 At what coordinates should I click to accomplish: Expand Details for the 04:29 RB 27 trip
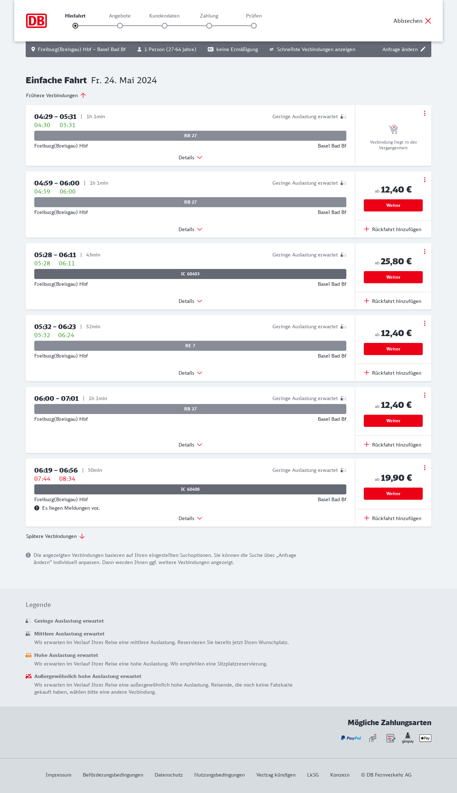(x=190, y=158)
